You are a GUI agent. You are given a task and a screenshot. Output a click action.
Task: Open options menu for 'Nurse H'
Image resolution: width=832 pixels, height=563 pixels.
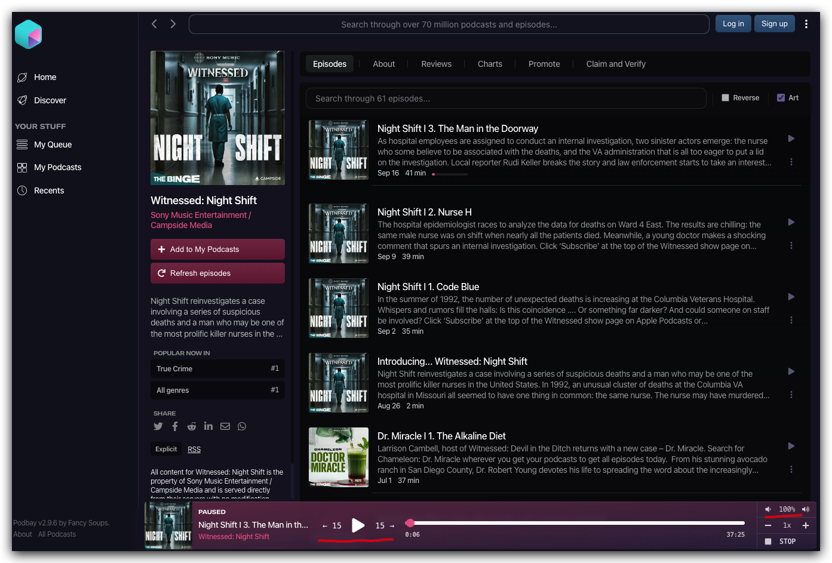point(791,245)
